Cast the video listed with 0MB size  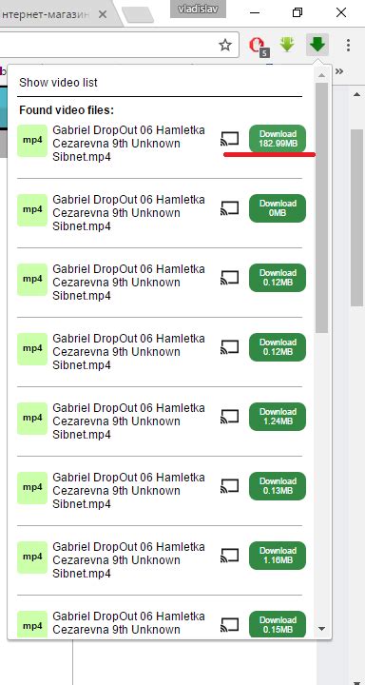[x=230, y=208]
